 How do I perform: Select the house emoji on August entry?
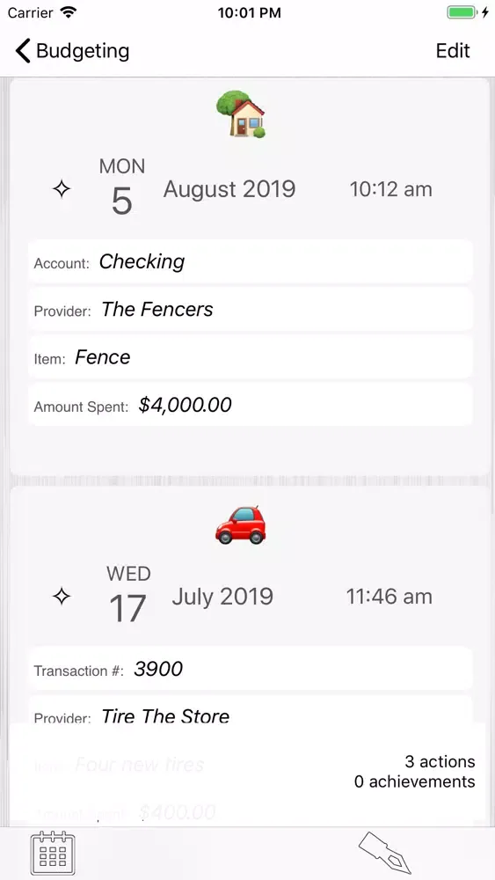[241, 114]
